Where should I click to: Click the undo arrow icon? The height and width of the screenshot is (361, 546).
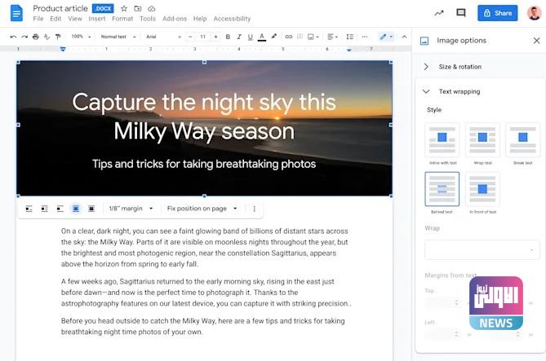click(x=12, y=37)
